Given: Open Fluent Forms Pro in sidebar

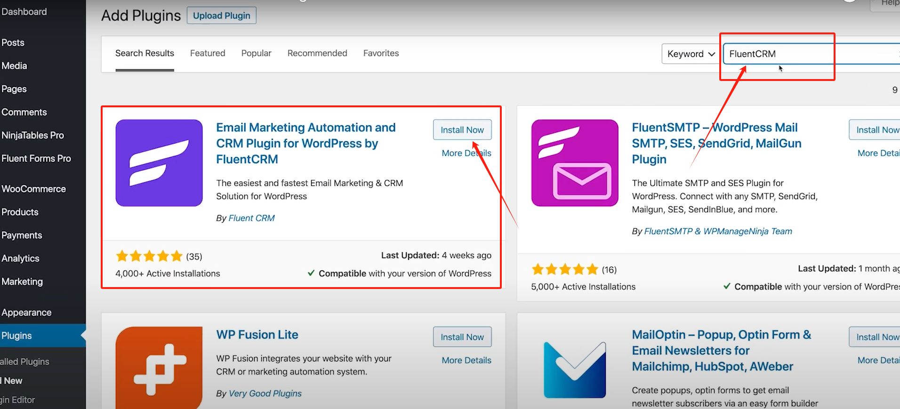Looking at the screenshot, I should point(36,159).
